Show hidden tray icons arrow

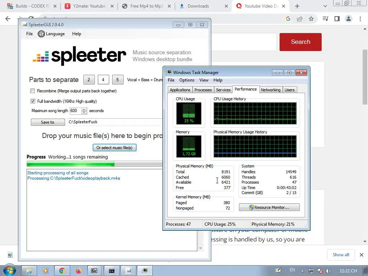(302, 271)
